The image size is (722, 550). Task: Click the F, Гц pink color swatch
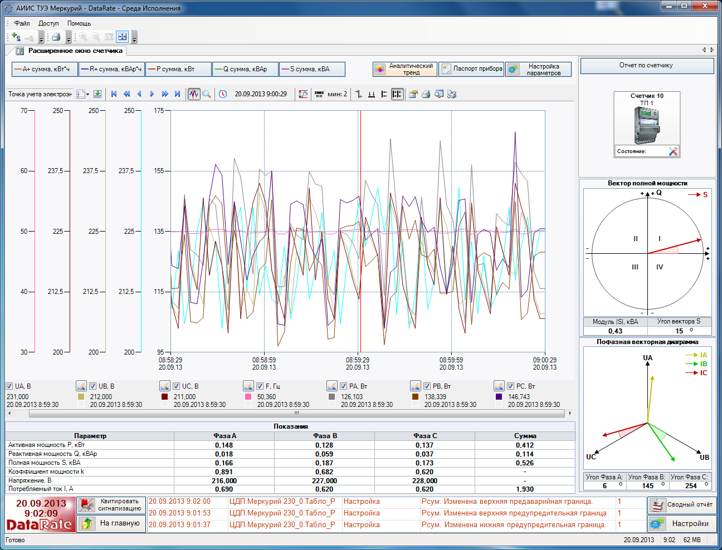pyautogui.click(x=248, y=397)
